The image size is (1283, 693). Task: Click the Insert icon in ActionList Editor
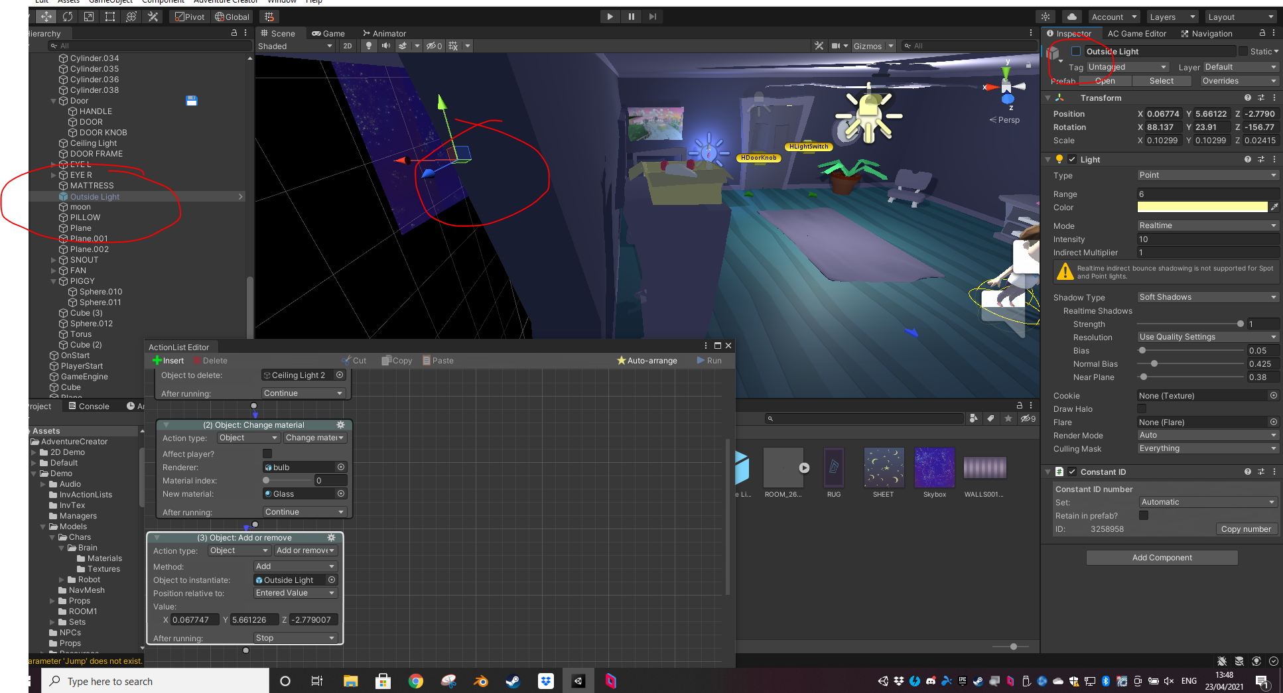point(157,361)
